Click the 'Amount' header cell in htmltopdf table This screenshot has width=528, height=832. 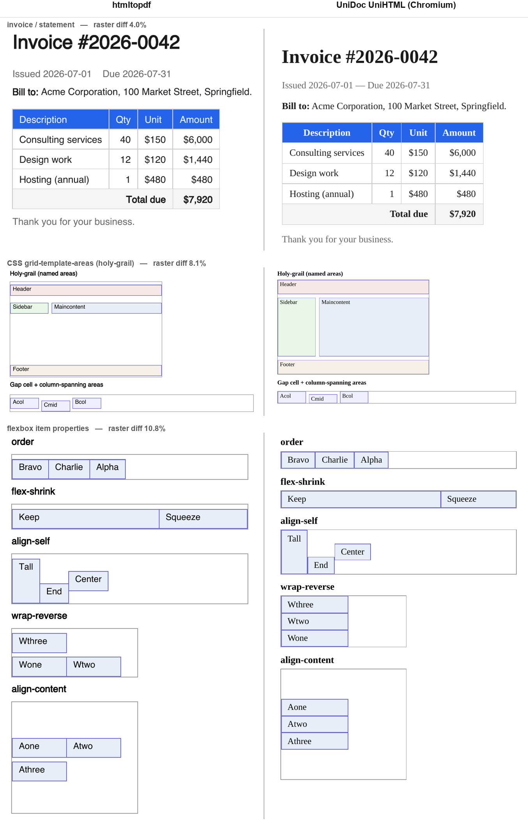(x=196, y=119)
